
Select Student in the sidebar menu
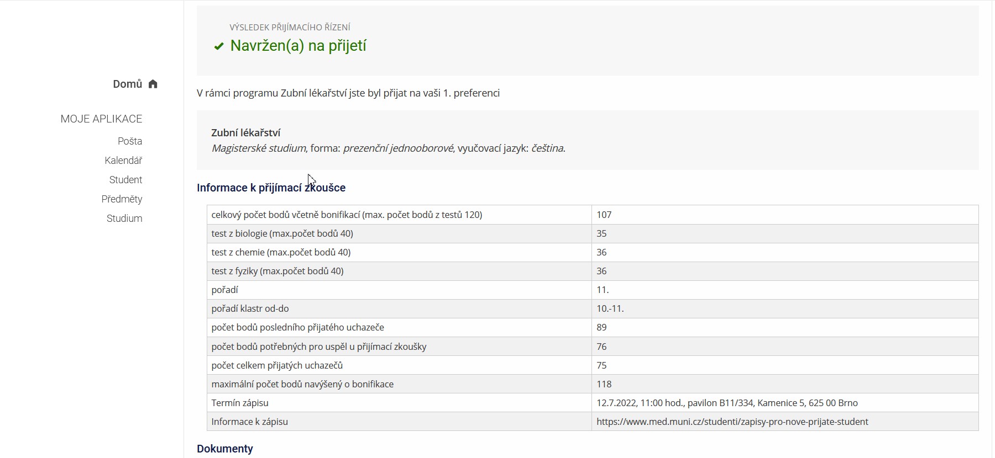(x=125, y=180)
